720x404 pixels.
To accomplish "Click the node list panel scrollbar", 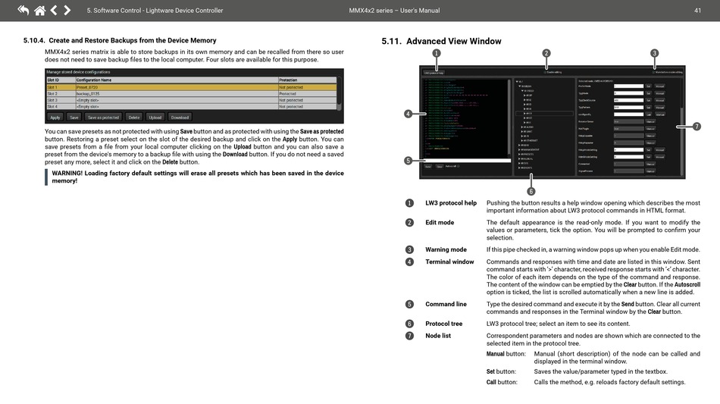I will 682,127.
